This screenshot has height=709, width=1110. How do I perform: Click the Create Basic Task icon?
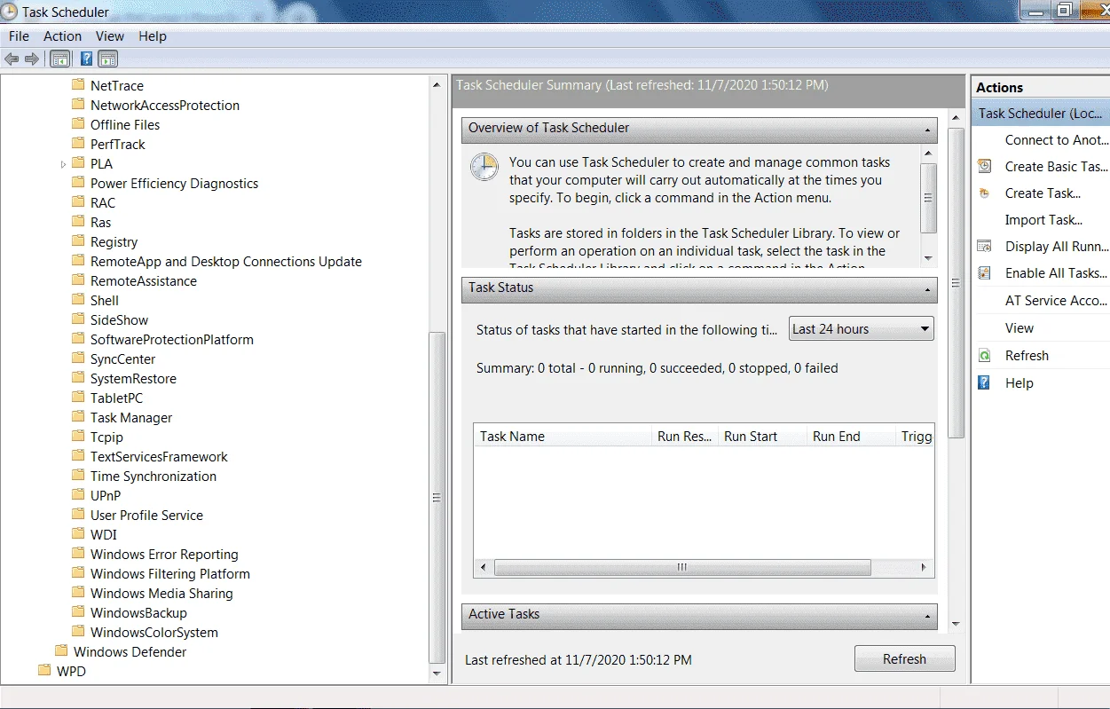[984, 166]
